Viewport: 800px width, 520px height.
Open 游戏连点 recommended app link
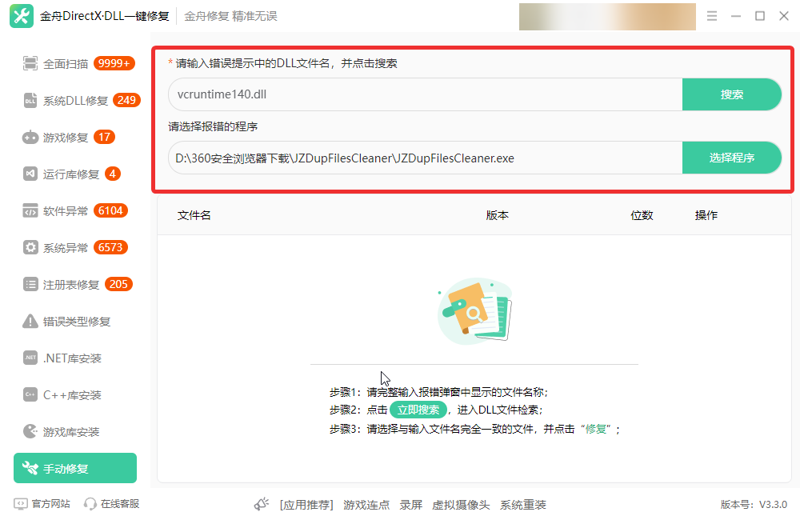click(x=366, y=505)
